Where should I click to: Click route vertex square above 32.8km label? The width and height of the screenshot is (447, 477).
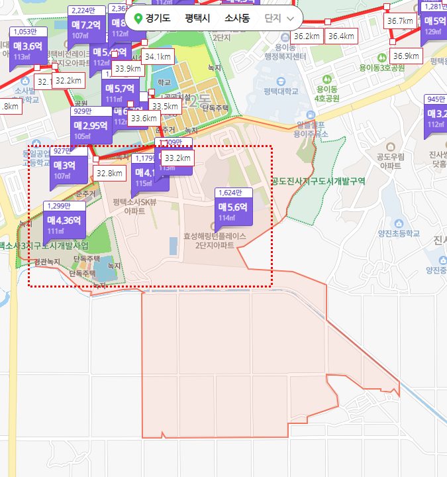(96, 159)
